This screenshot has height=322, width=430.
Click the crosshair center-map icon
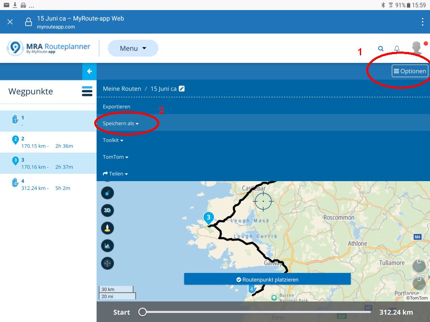tap(107, 263)
